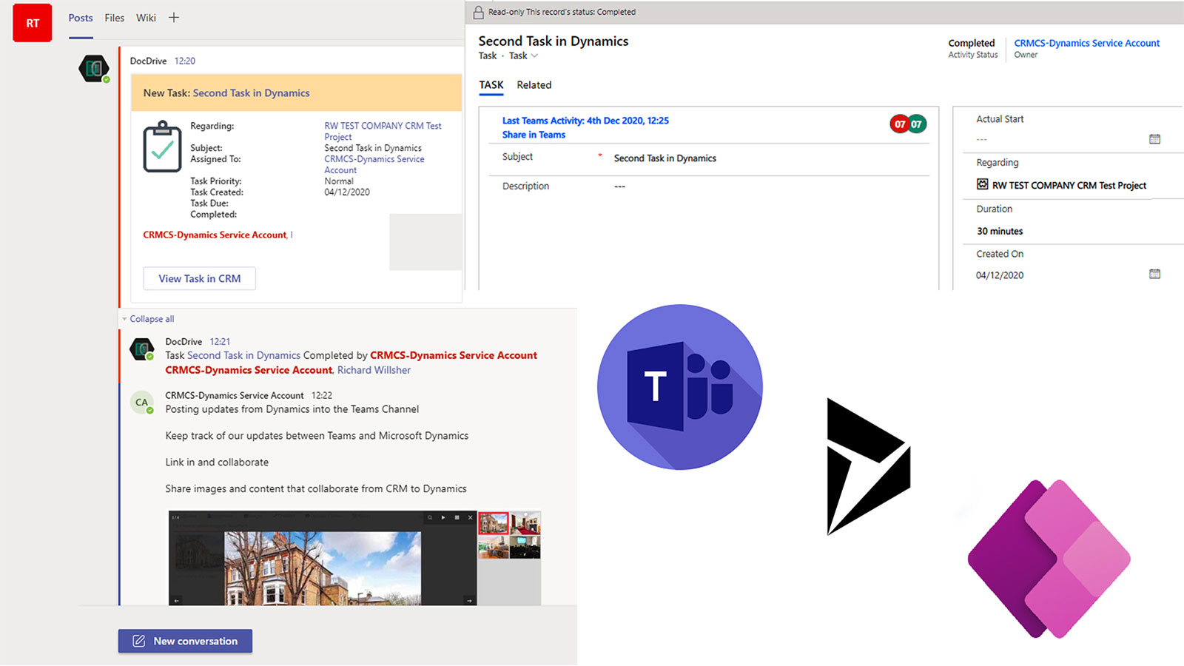Click Last Teams Activity link text
The height and width of the screenshot is (666, 1184).
click(x=585, y=121)
